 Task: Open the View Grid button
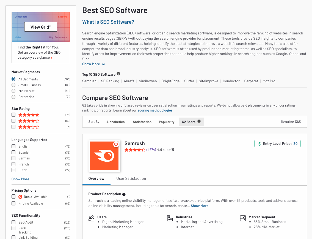[x=41, y=27]
